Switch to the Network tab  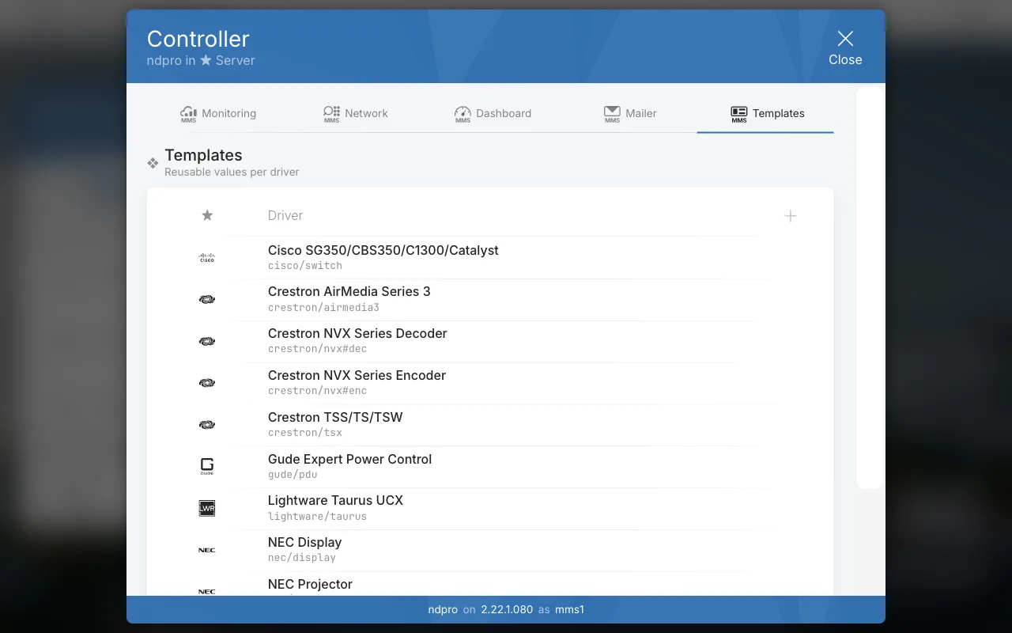coord(355,113)
